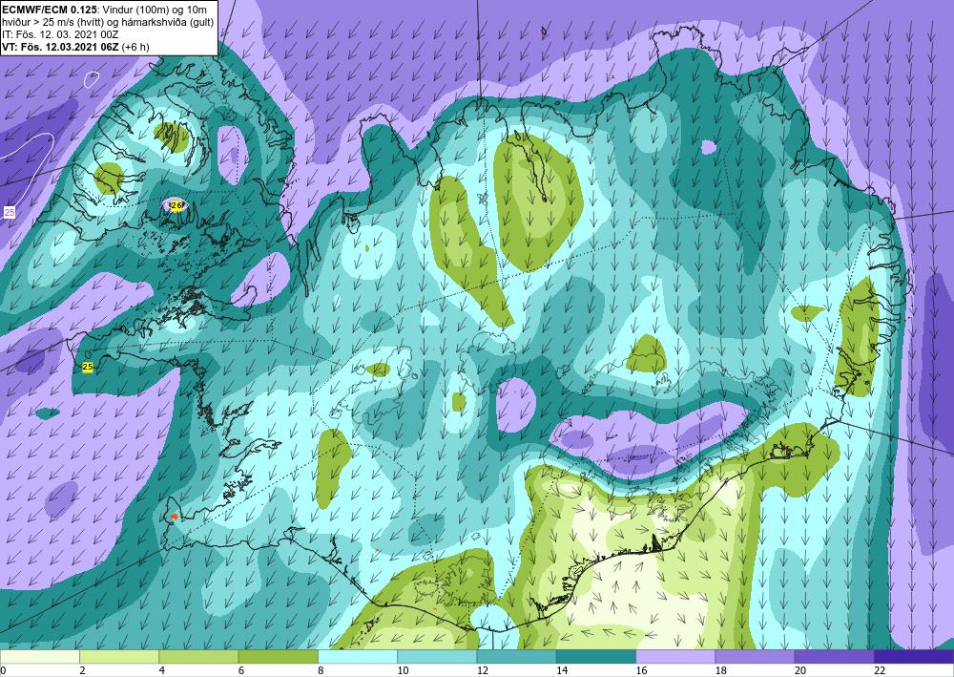The width and height of the screenshot is (954, 677).
Task: Click the 'hviður > 25 m/s (hvítt)' description line
Action: pyautogui.click(x=108, y=21)
